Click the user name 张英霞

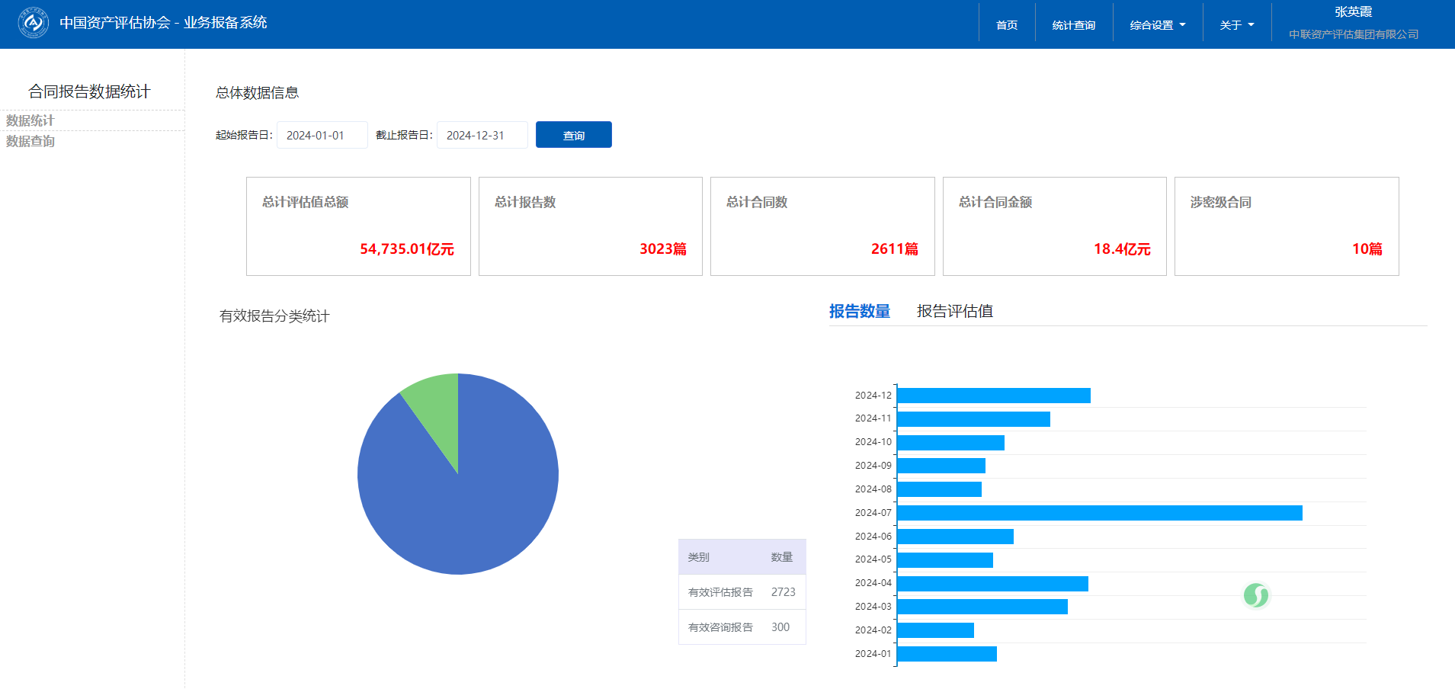coord(1353,12)
